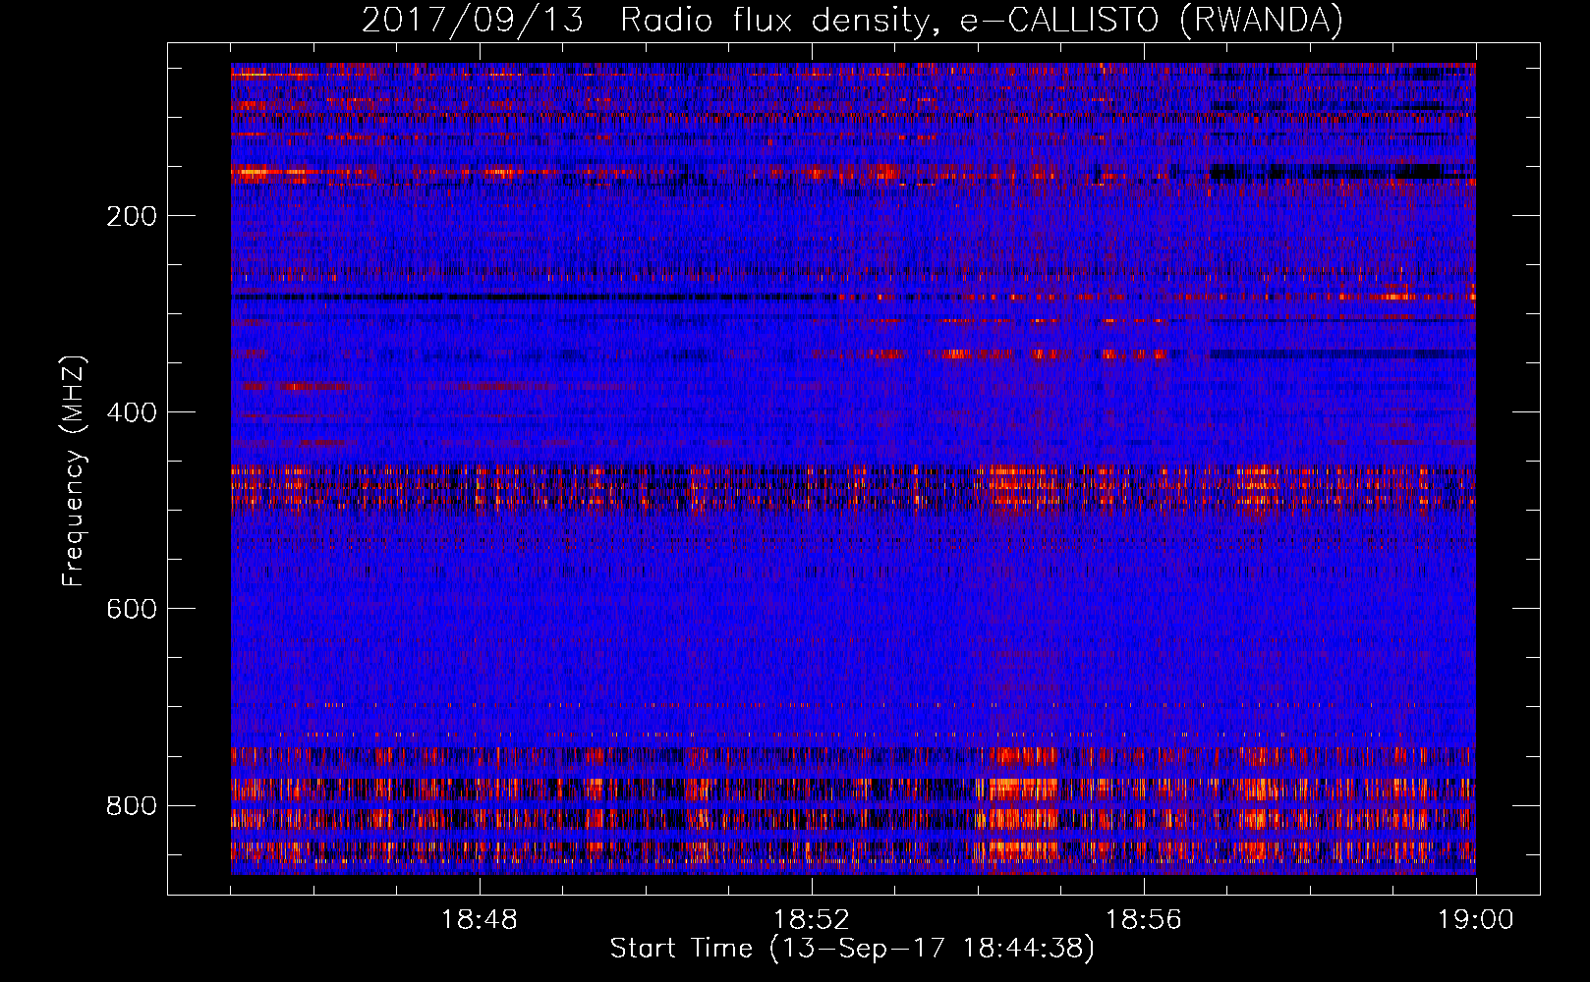
Task: Click the 'Frequency (MHZ)' axis label
Action: tap(74, 471)
